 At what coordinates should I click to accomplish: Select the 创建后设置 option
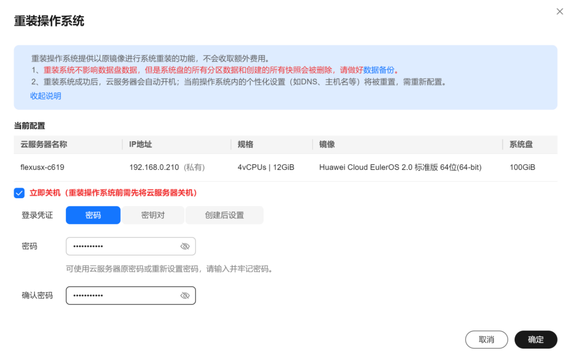click(x=224, y=215)
